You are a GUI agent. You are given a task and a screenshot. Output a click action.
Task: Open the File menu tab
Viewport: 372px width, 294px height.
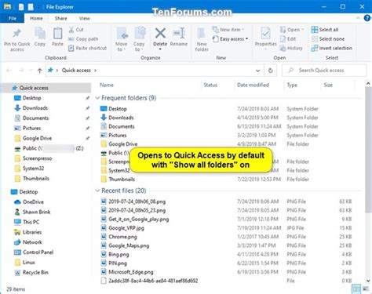[x=13, y=18]
